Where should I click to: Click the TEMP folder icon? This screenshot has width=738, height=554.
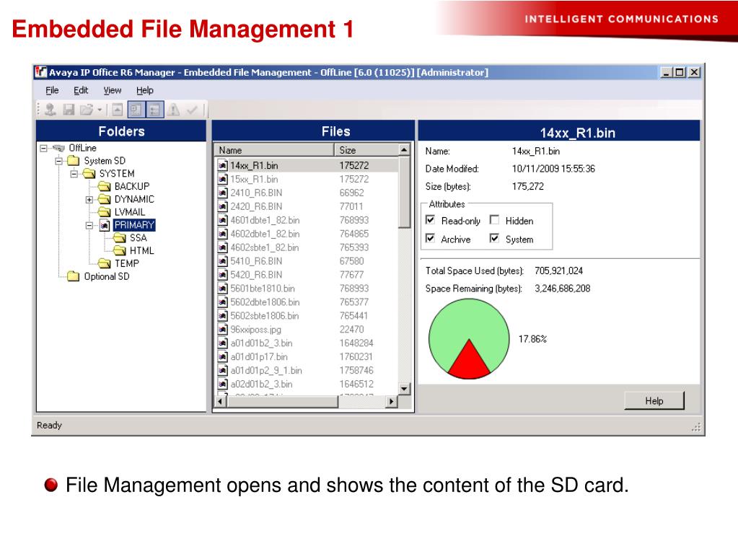pyautogui.click(x=104, y=263)
